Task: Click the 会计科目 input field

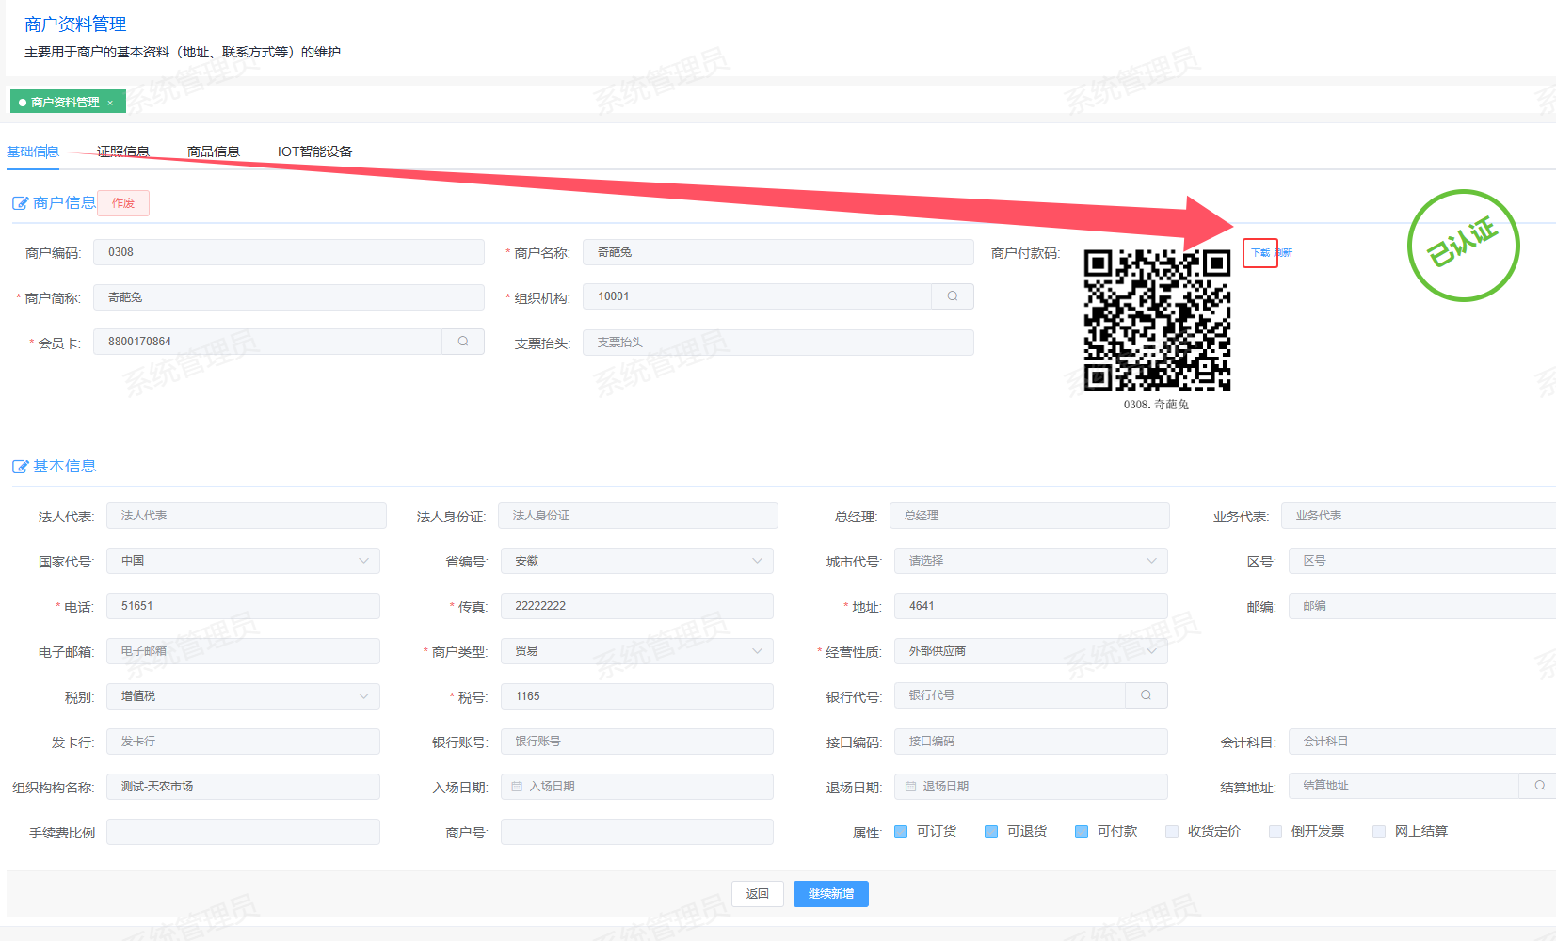Action: (x=1422, y=742)
